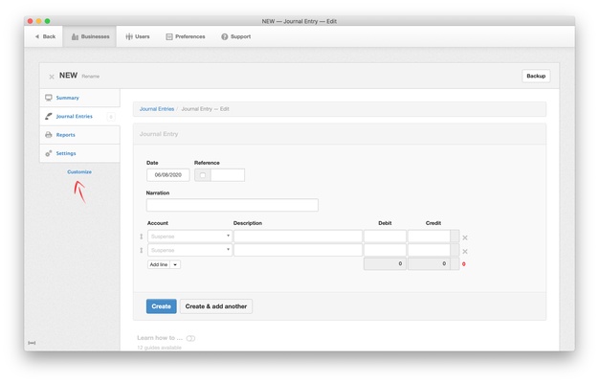Open the Businesses tab

pos(90,36)
